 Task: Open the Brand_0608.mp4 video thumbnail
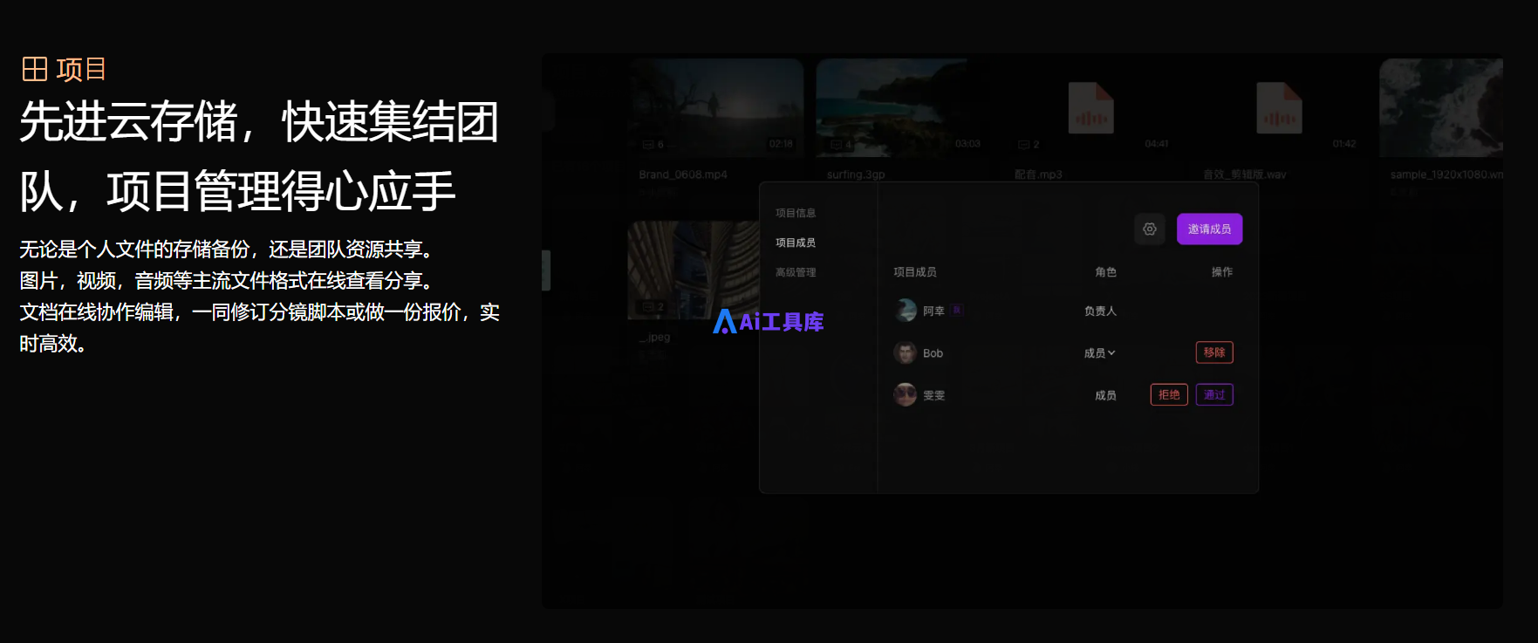[x=715, y=107]
